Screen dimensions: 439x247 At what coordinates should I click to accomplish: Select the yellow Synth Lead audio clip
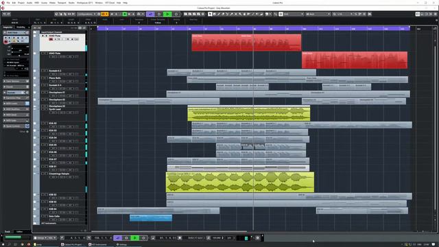tap(248, 114)
